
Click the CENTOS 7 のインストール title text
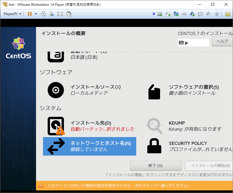pyautogui.click(x=205, y=34)
